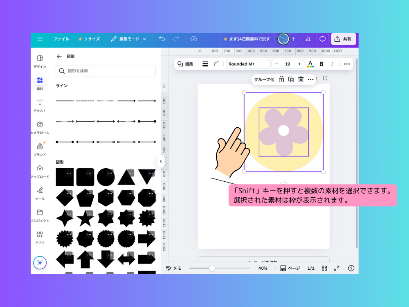This screenshot has height=307, width=409.
Task: Toggle the lock on selected elements
Action: (281, 79)
